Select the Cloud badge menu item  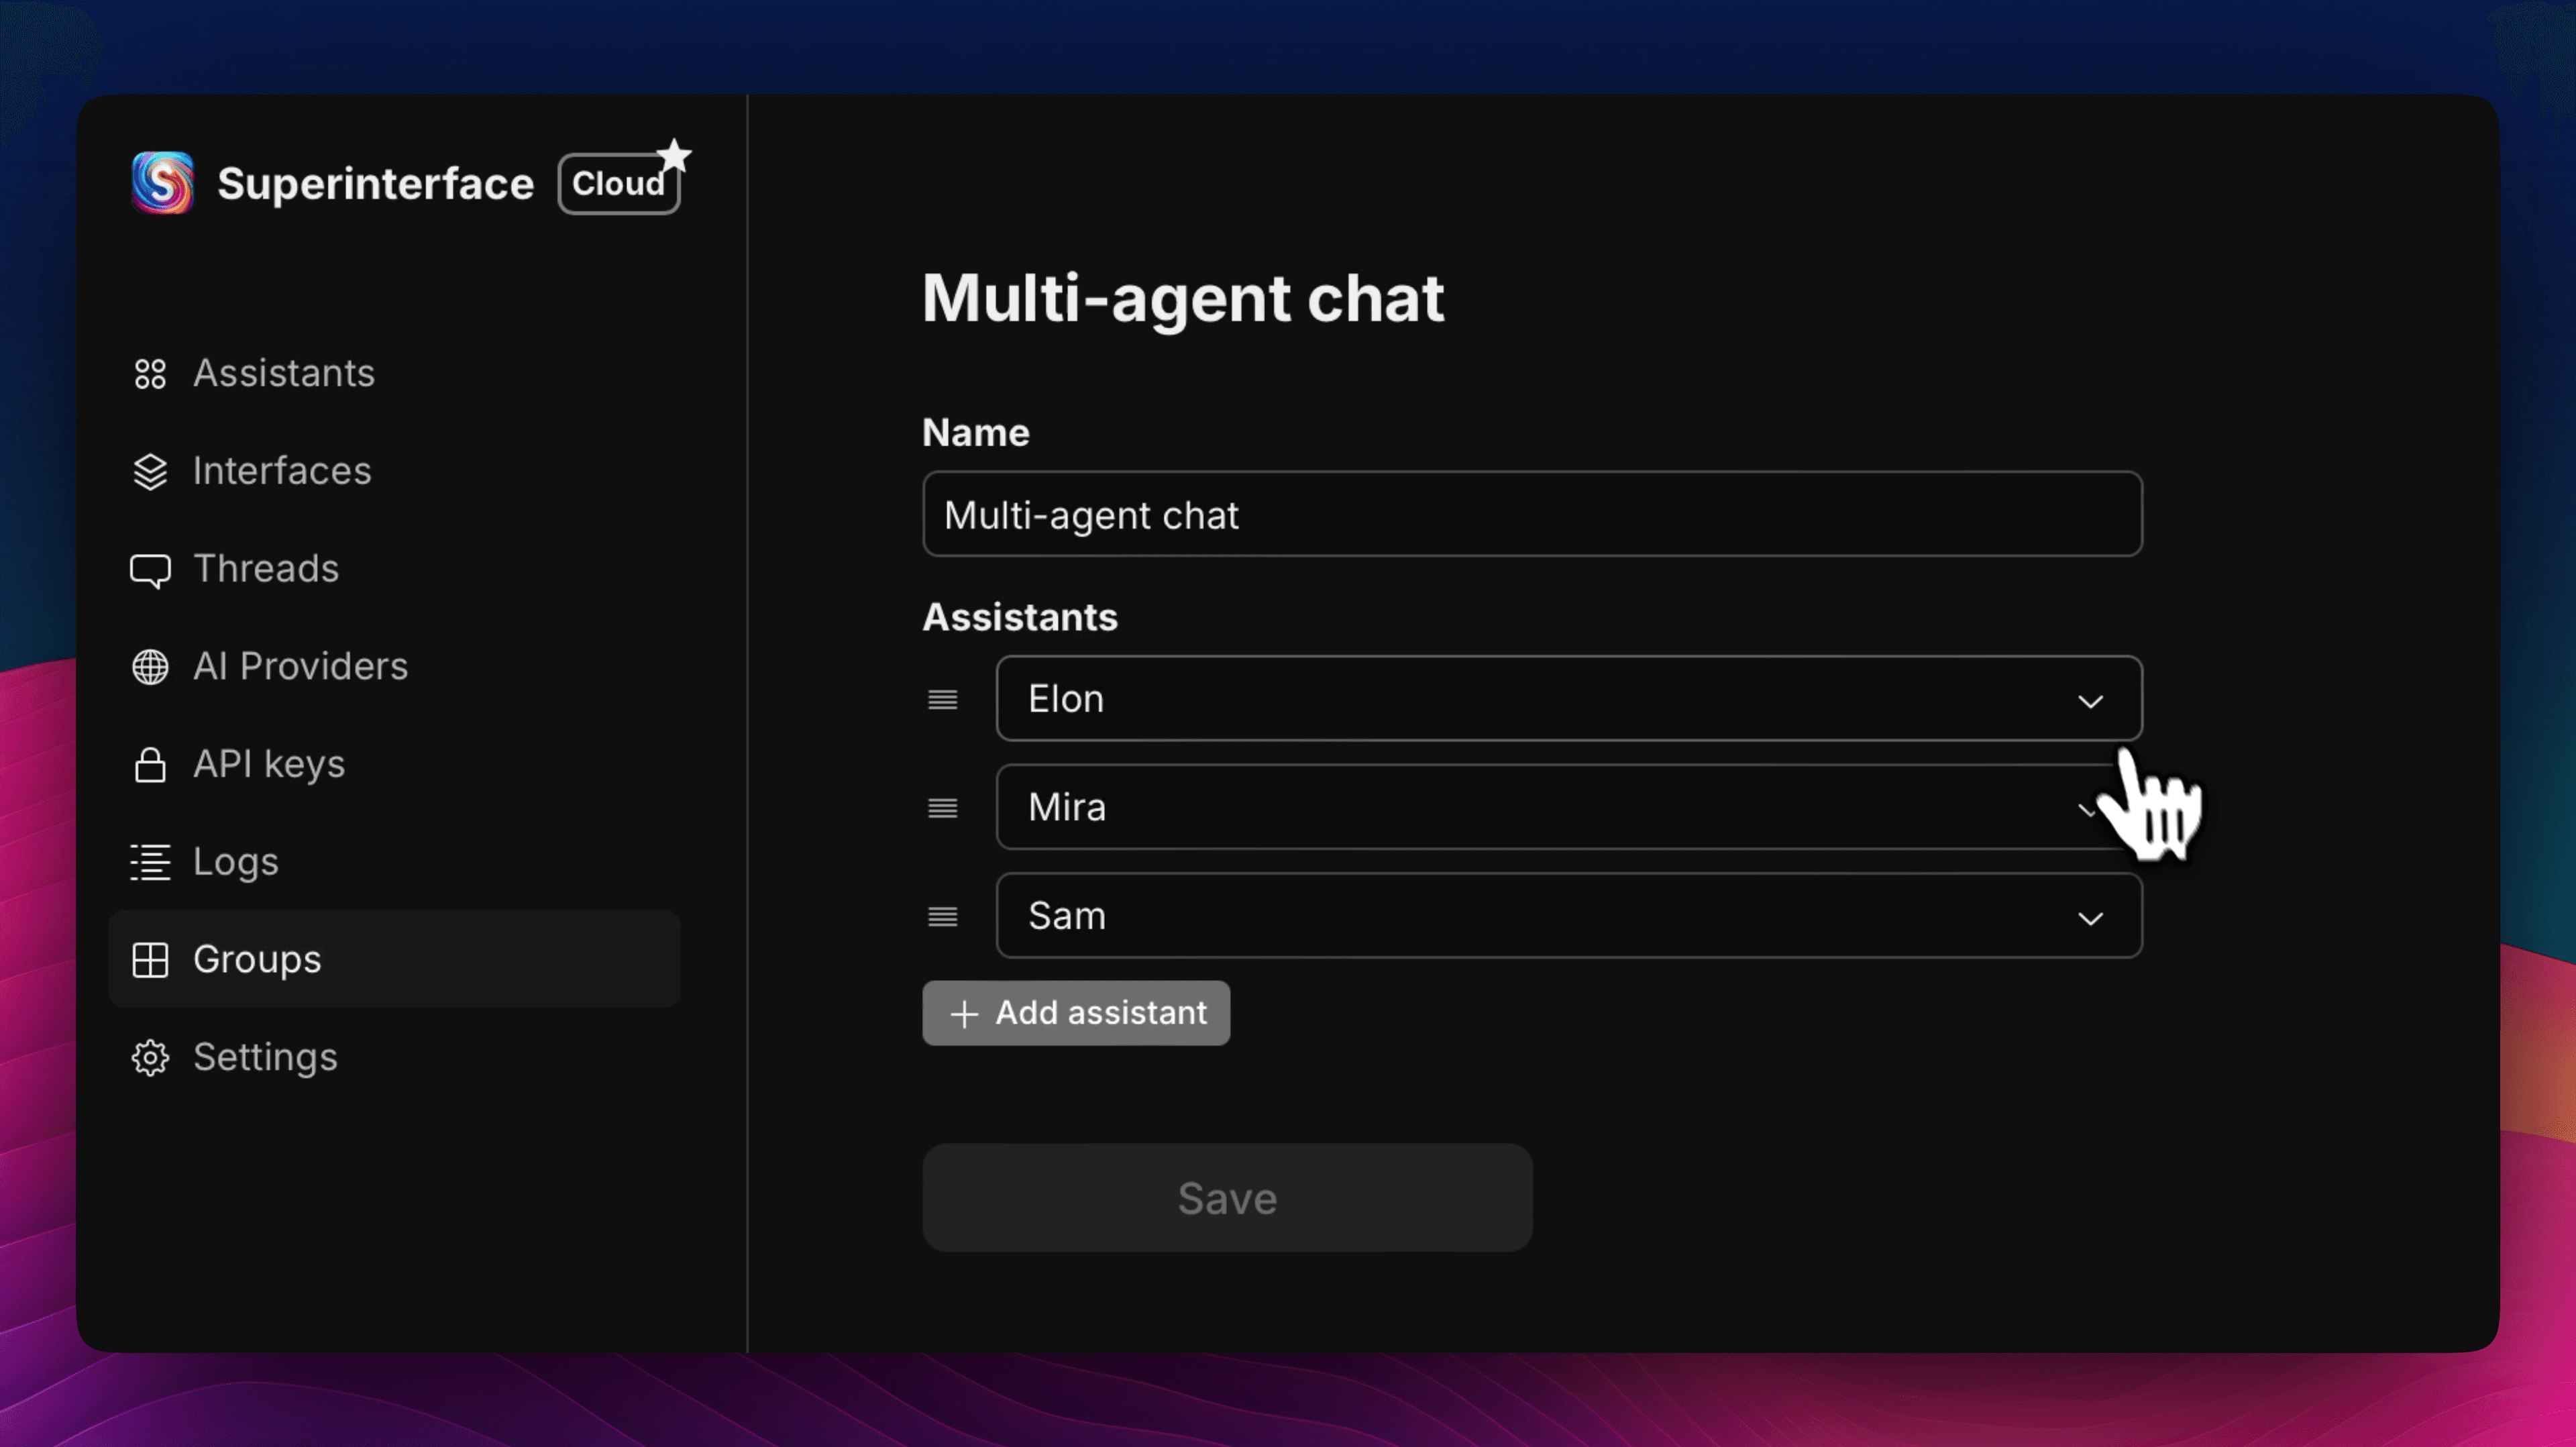pyautogui.click(x=617, y=182)
